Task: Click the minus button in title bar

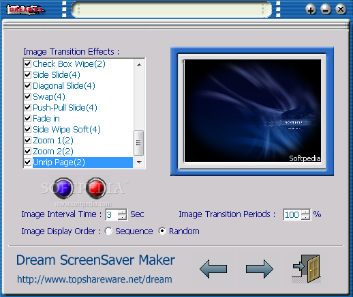Action: point(326,10)
